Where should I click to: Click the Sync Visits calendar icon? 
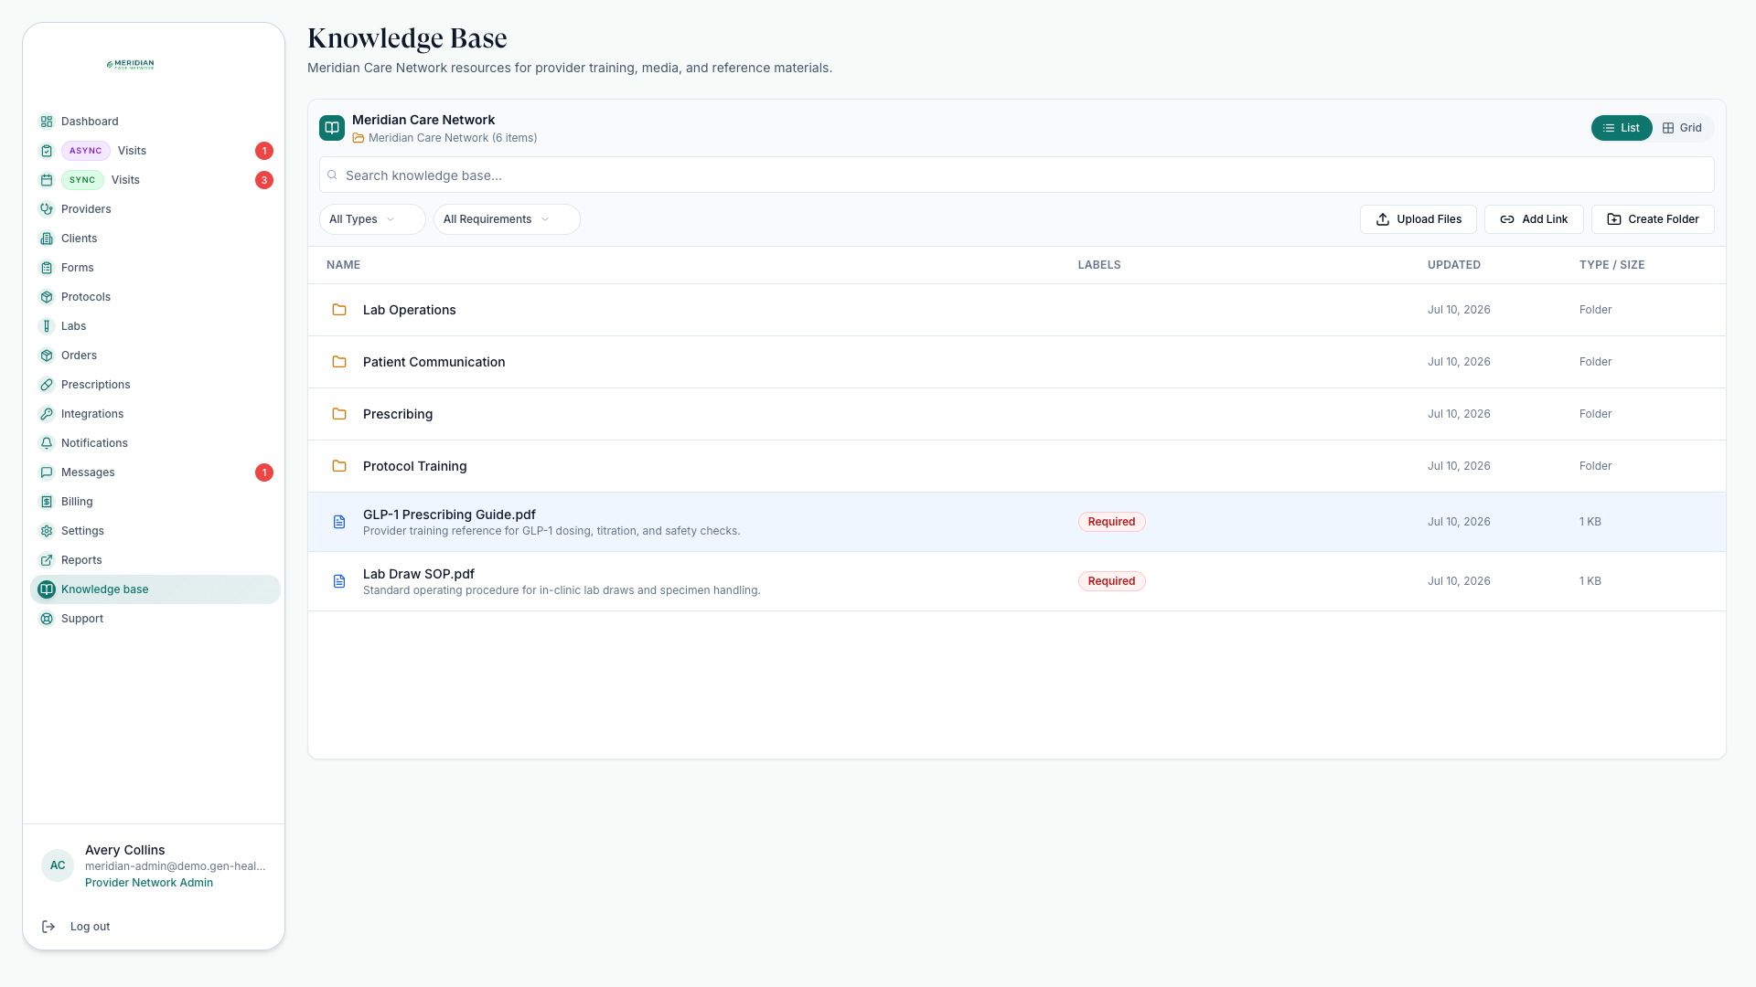(47, 180)
